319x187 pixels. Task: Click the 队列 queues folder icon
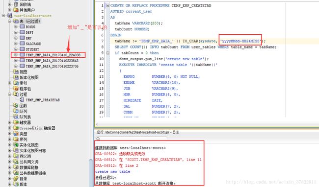click(x=16, y=111)
